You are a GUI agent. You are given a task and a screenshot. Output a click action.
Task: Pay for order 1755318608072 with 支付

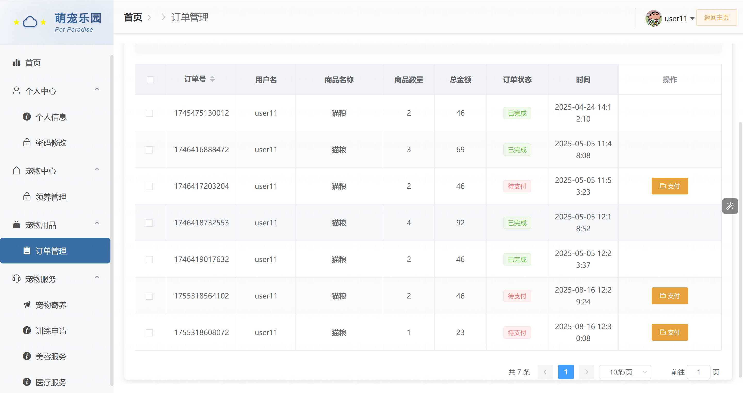pyautogui.click(x=670, y=332)
